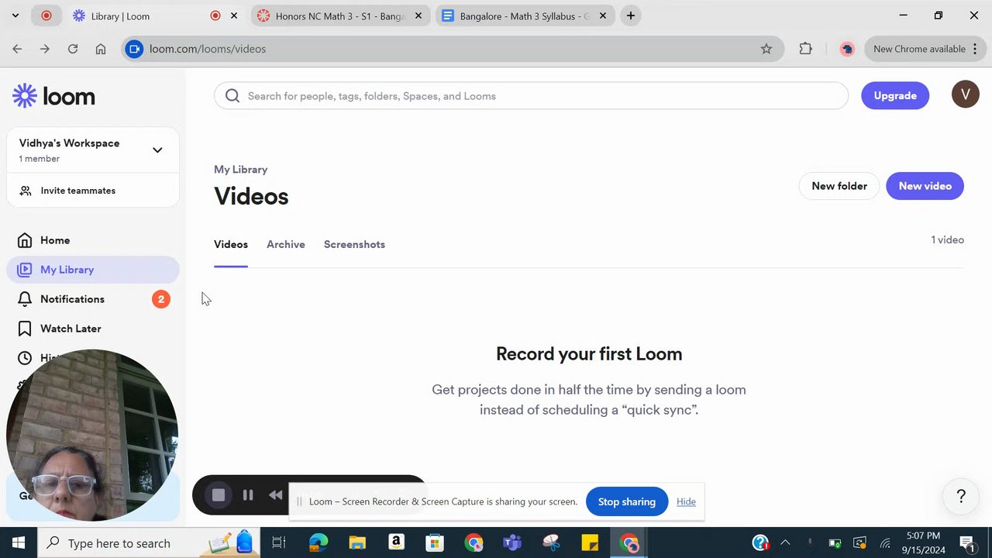Click the orange notification badge showing 2
Screen dimensions: 992x558
(161, 299)
